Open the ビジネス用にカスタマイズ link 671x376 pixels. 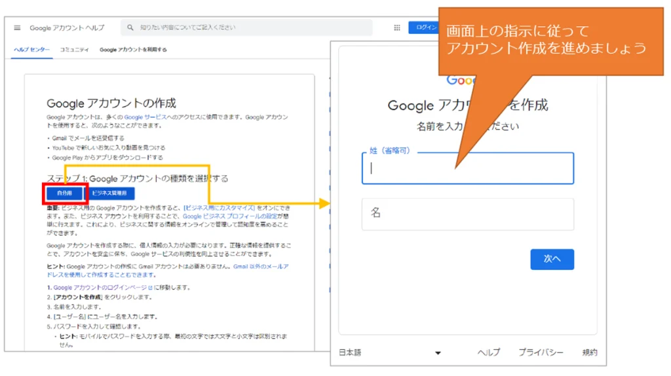(219, 207)
